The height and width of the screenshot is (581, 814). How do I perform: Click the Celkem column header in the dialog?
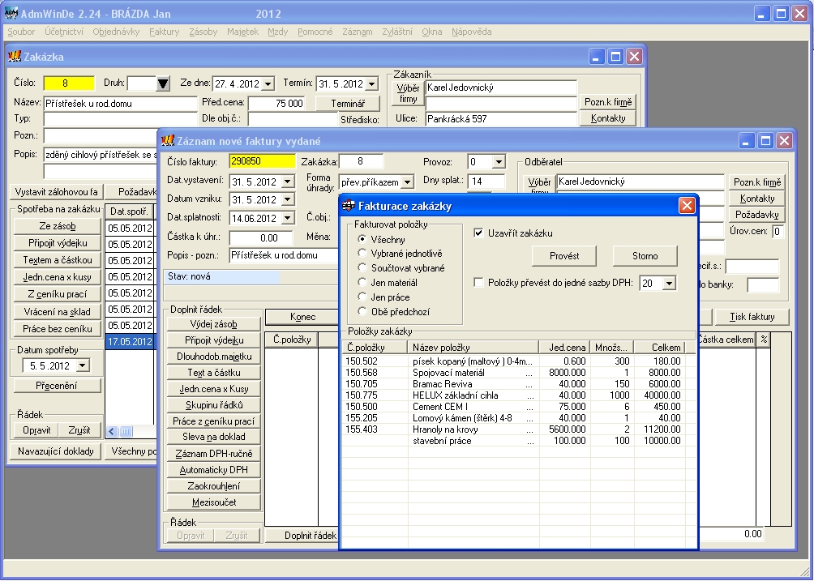(x=659, y=348)
